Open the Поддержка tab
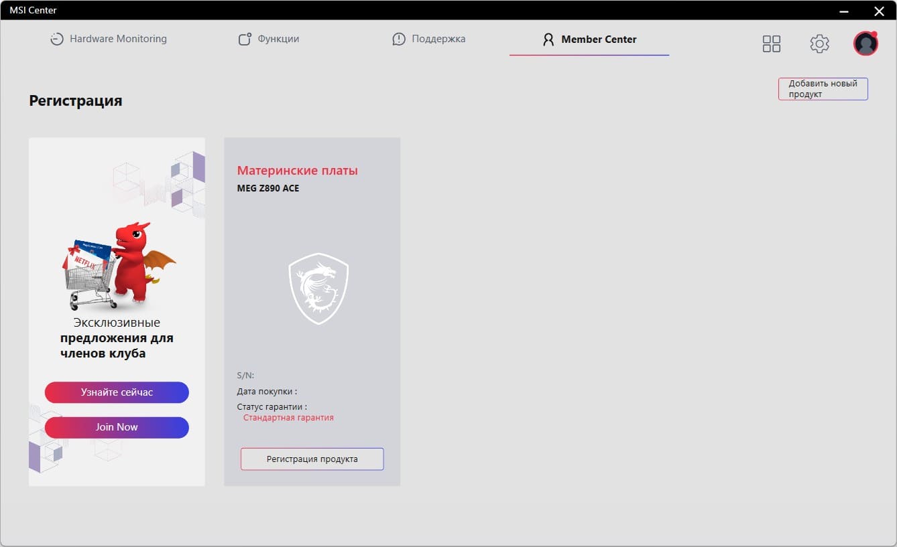The image size is (897, 547). [x=429, y=39]
